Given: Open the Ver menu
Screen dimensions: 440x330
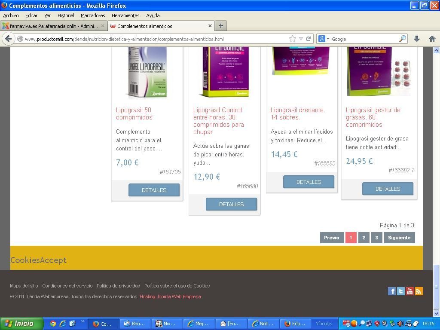Looking at the screenshot, I should point(47,15).
